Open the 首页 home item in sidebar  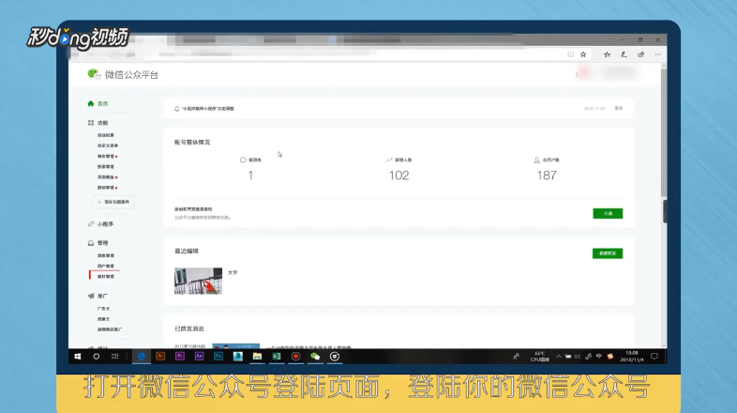point(98,103)
